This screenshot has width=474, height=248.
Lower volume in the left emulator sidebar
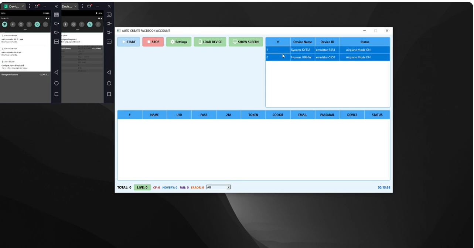pos(57,33)
